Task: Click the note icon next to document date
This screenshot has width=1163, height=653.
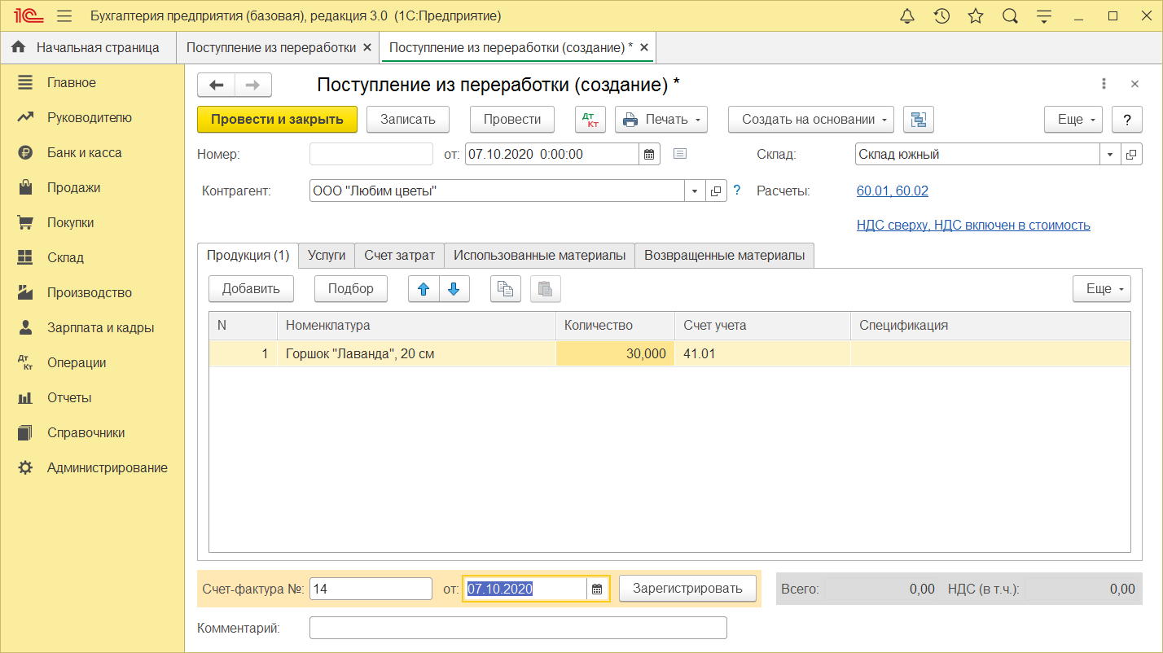Action: 681,154
